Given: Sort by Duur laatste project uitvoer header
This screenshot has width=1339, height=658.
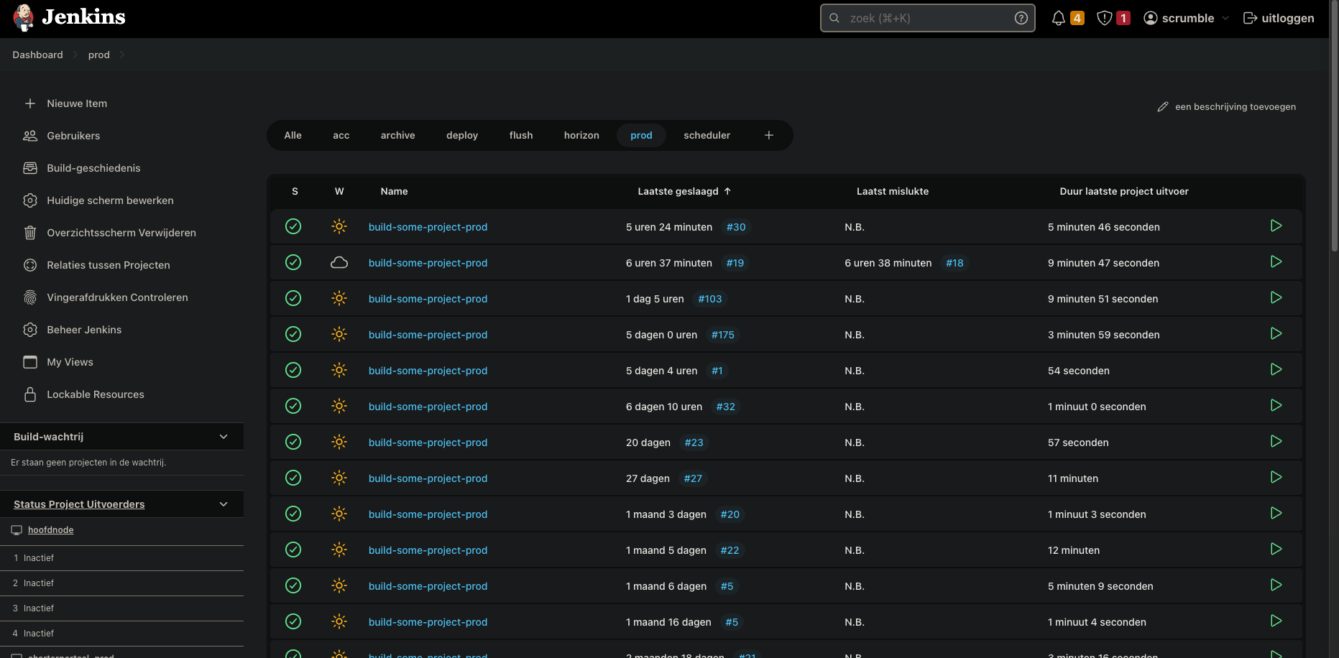Looking at the screenshot, I should point(1124,191).
